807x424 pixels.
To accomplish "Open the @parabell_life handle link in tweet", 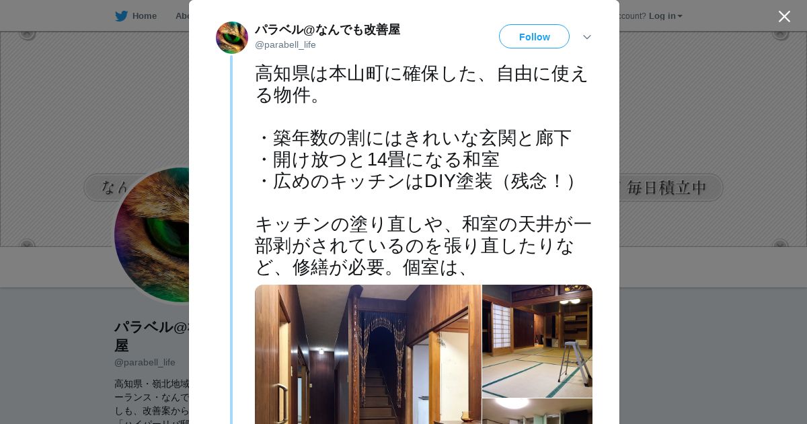I will [x=285, y=44].
